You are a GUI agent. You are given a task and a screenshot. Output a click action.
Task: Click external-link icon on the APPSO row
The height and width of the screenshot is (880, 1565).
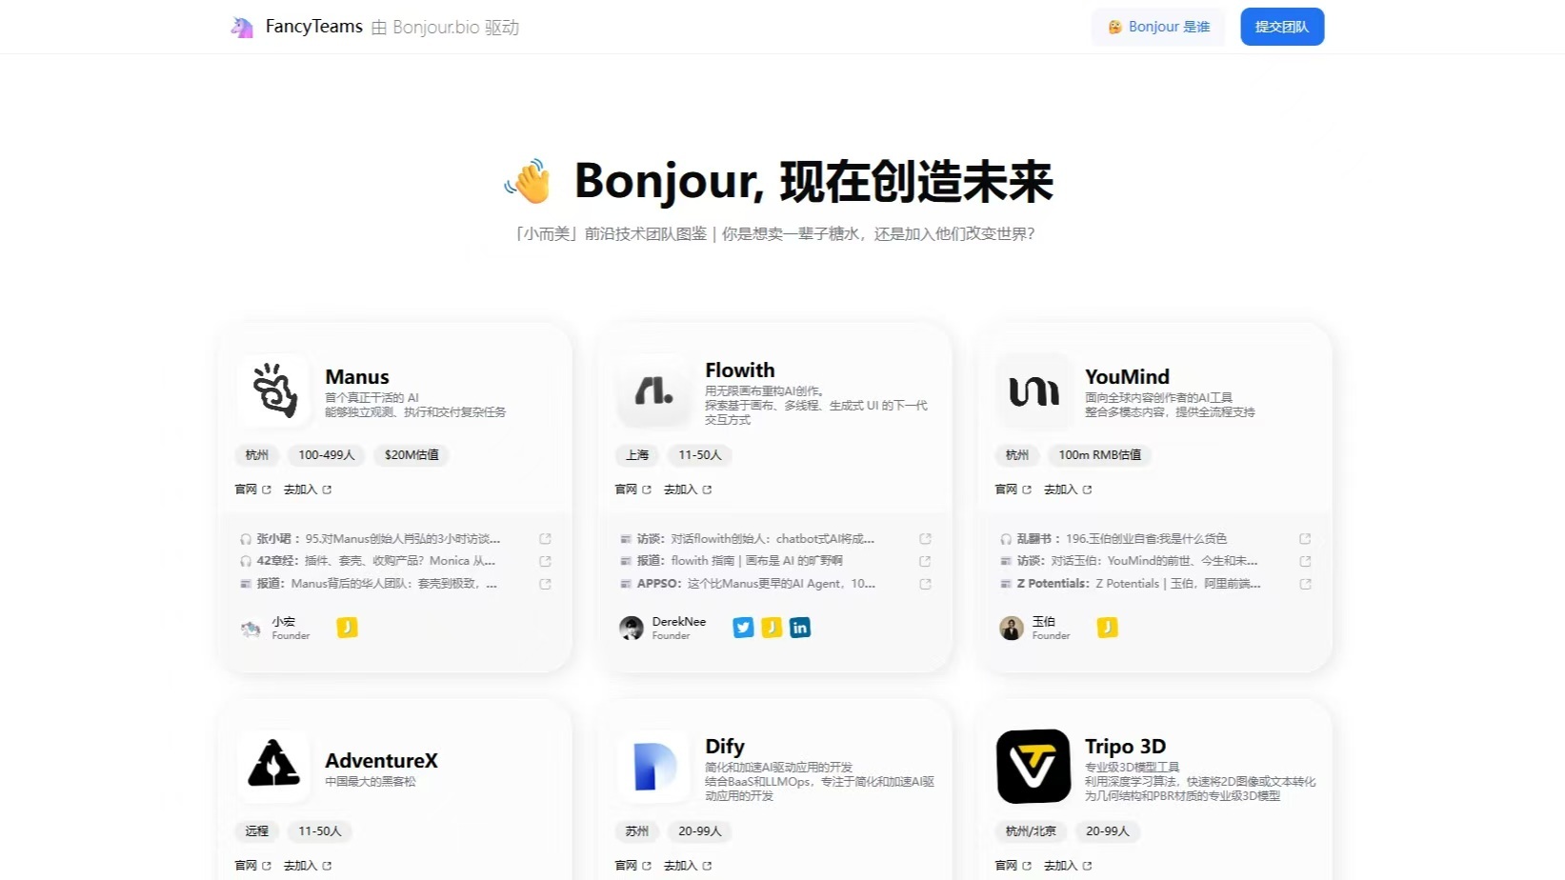925,584
